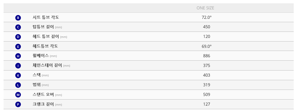This screenshot has height=112, width=296.
Task: Click the blue D icon badge
Action: coord(18,37)
